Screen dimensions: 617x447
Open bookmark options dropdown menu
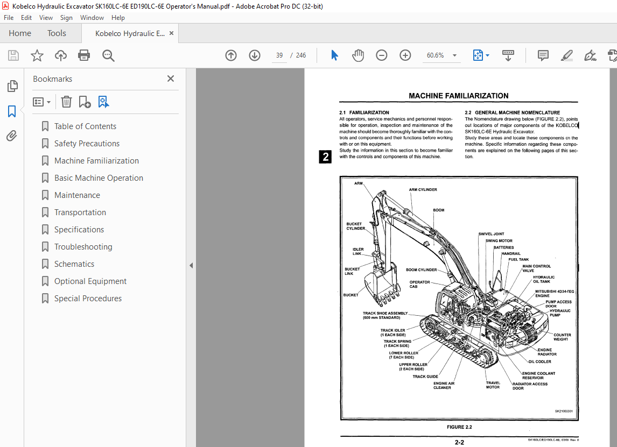(41, 102)
